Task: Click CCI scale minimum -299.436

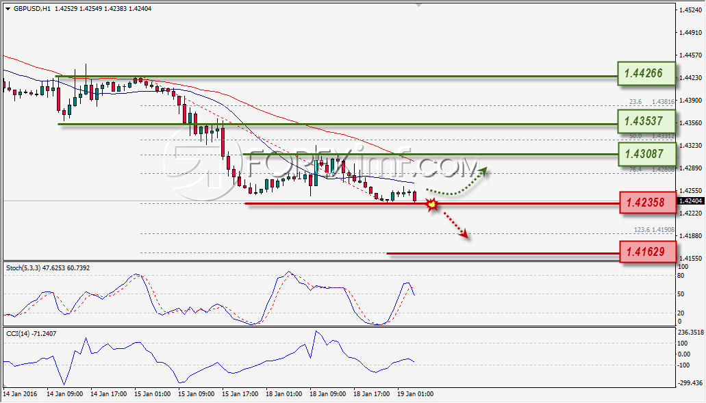Action: (x=690, y=383)
